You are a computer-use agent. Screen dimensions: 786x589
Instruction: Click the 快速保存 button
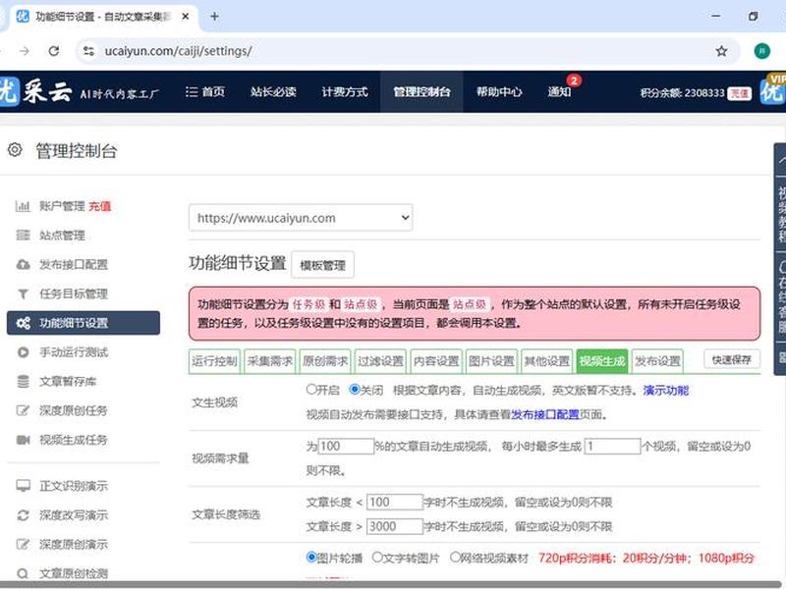[x=732, y=359]
